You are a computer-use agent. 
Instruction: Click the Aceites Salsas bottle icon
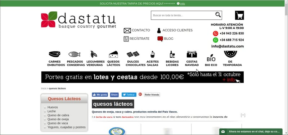pos(152,54)
